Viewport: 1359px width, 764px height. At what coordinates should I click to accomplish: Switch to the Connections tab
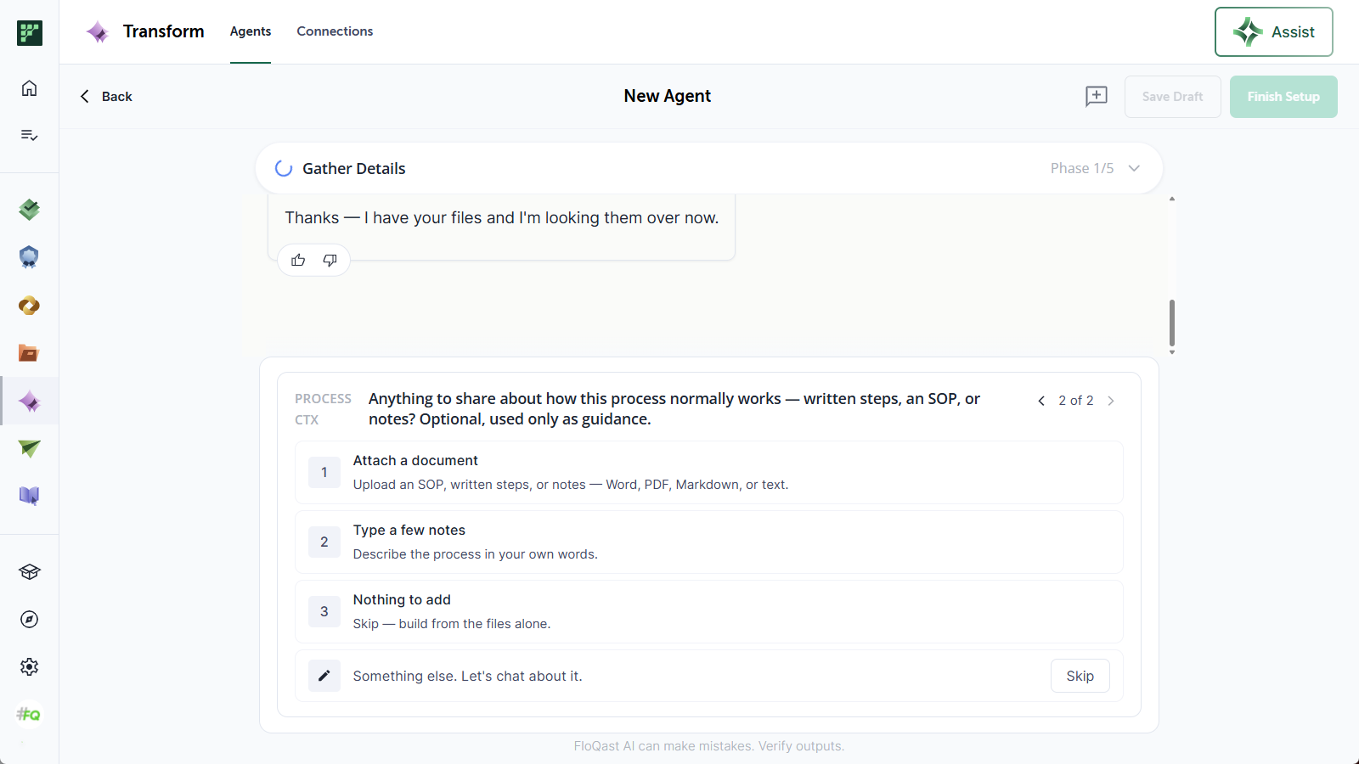click(335, 31)
